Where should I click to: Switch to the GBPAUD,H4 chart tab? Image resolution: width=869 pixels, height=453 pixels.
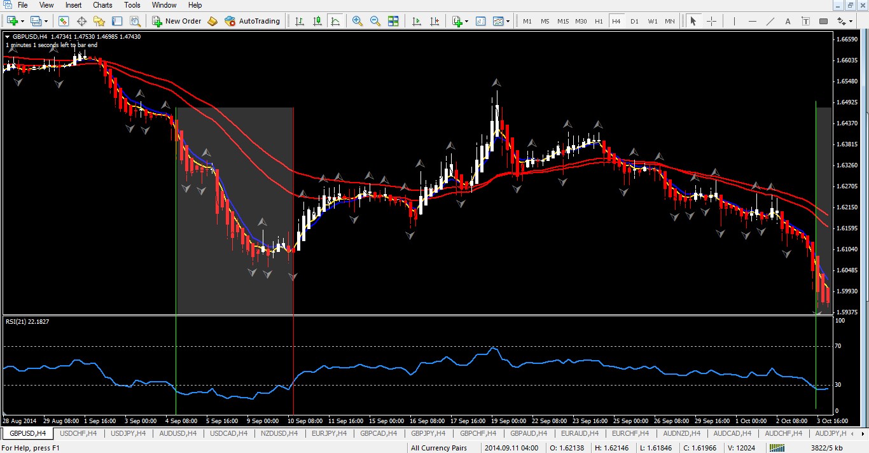(x=529, y=433)
